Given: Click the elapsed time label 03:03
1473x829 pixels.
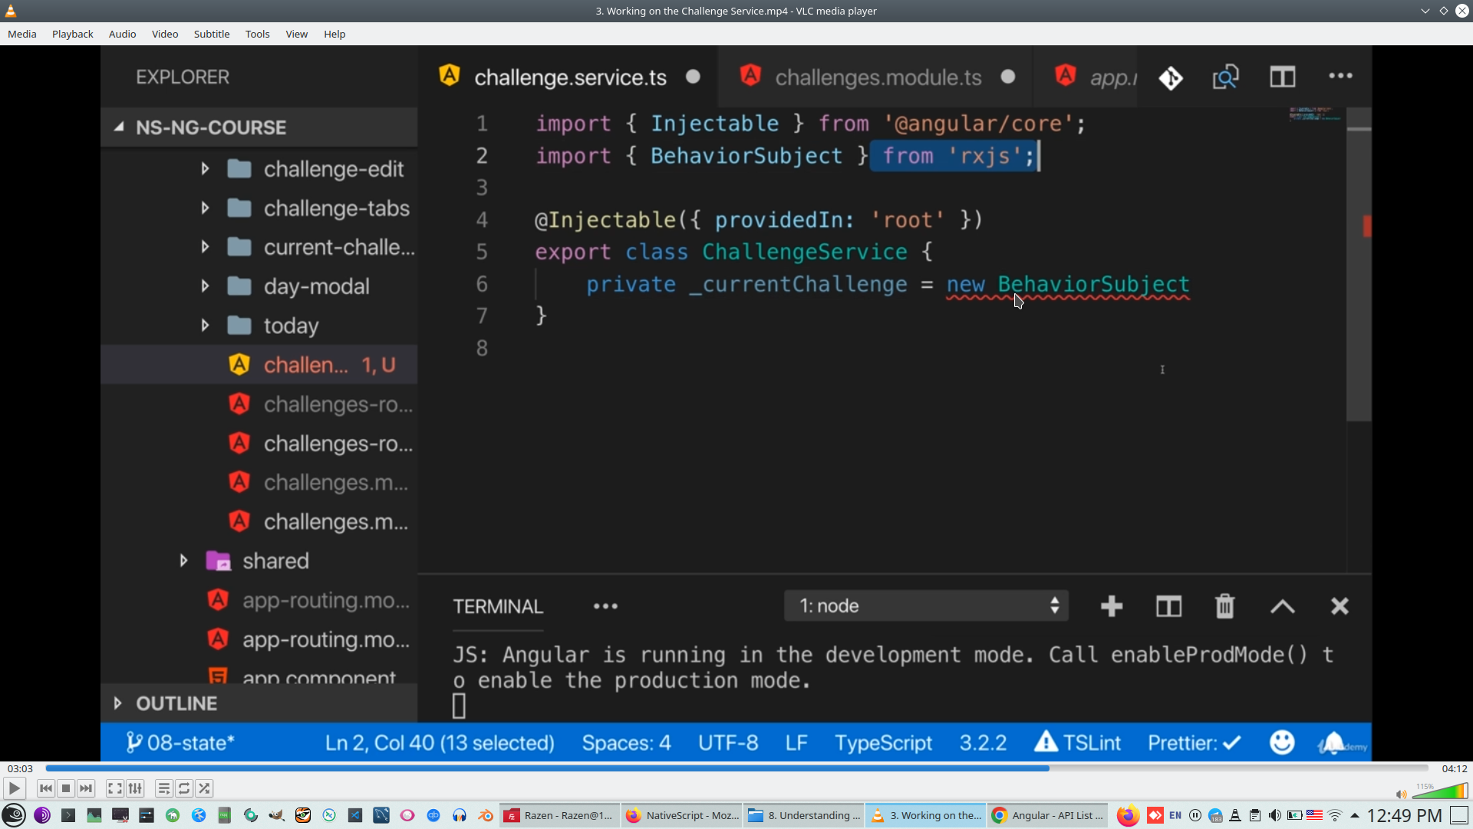Looking at the screenshot, I should coord(20,768).
